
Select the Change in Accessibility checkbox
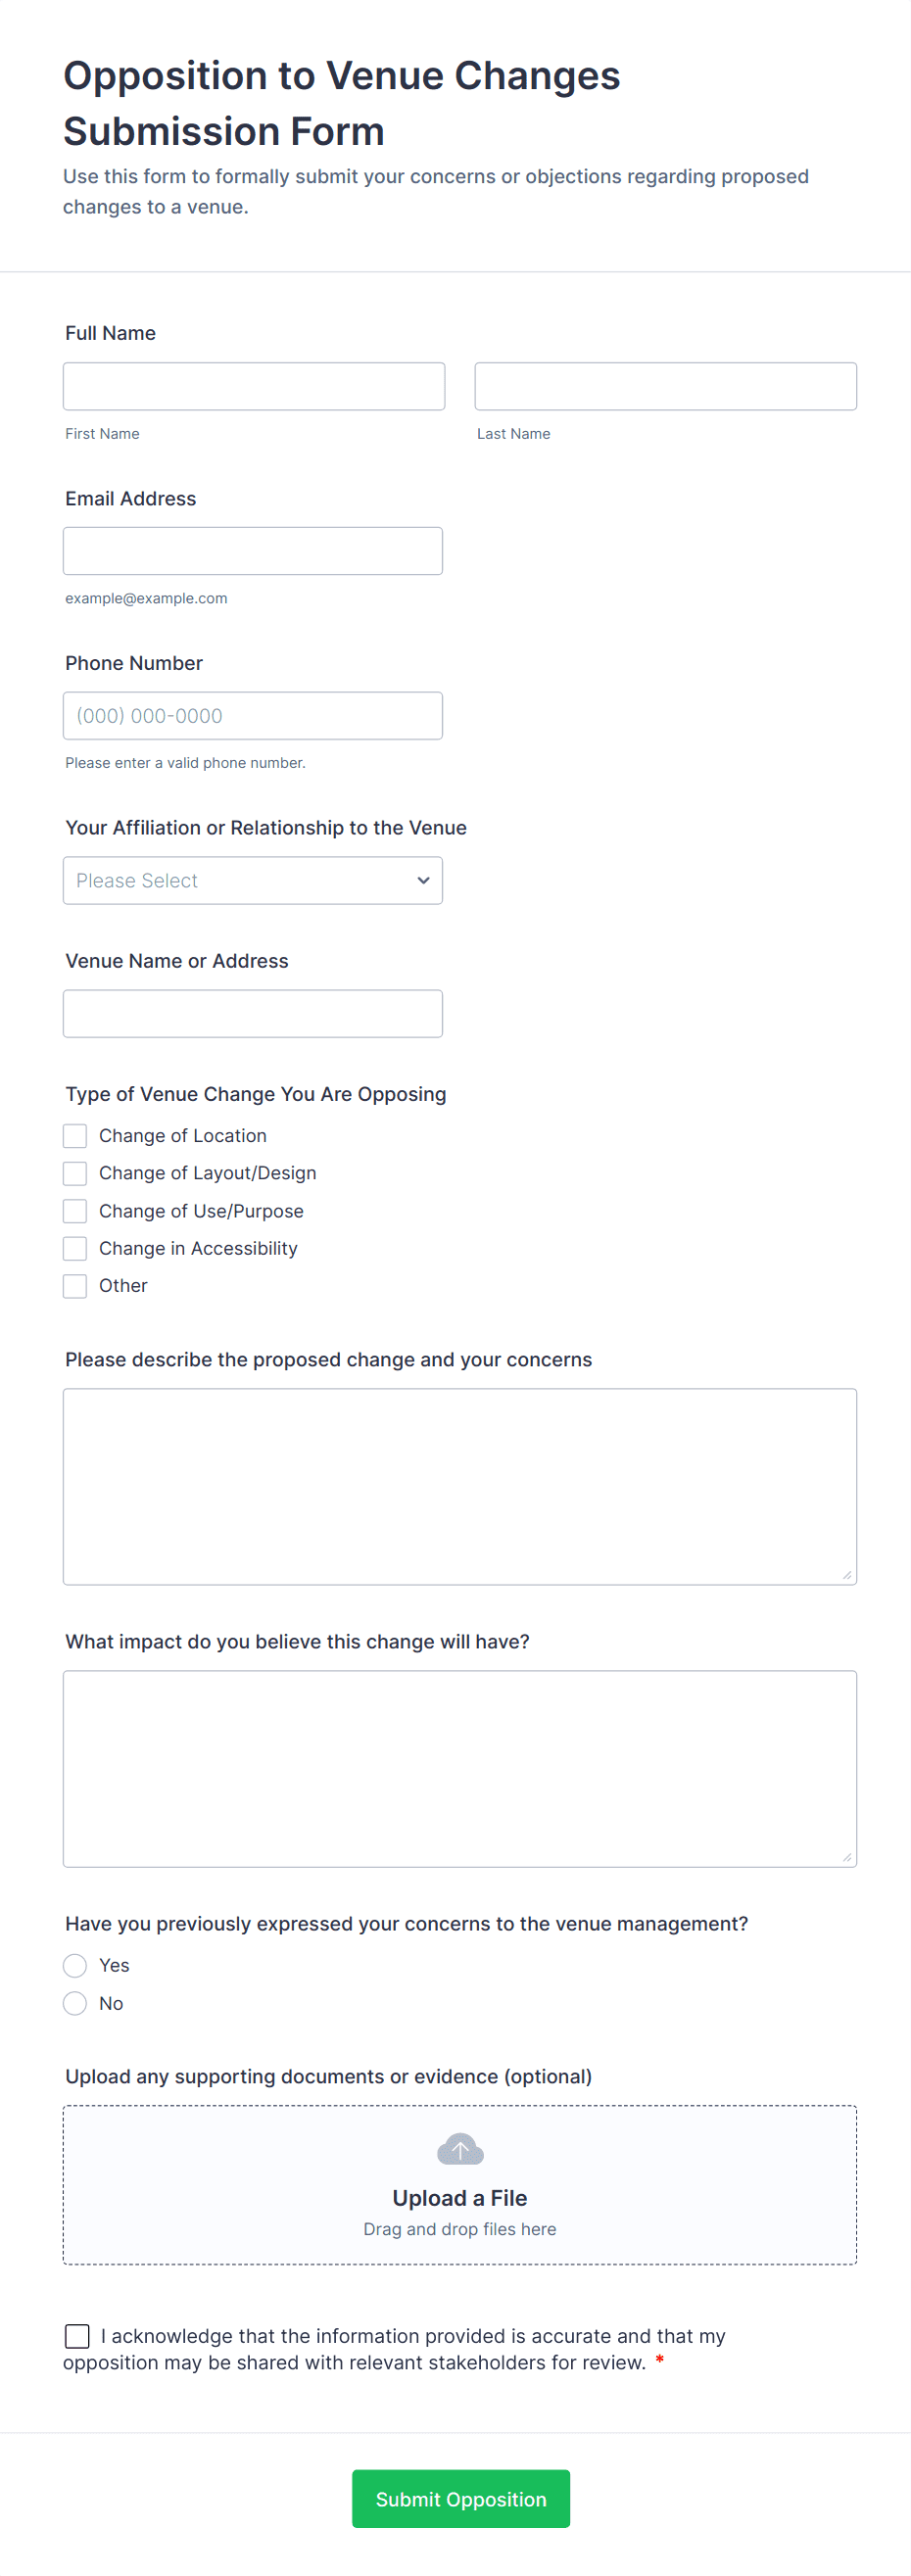(75, 1248)
